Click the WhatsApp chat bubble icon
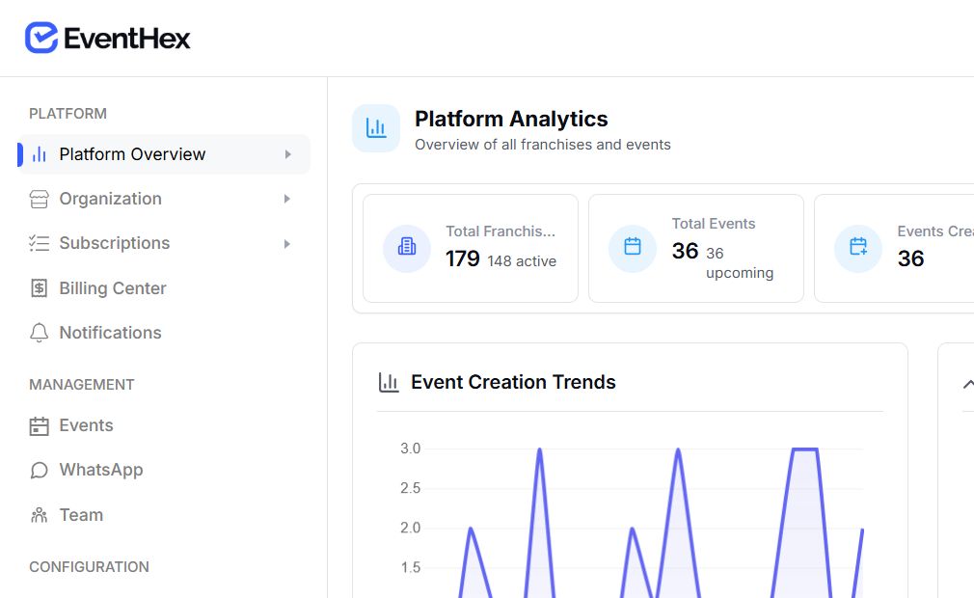This screenshot has height=598, width=974. tap(39, 470)
